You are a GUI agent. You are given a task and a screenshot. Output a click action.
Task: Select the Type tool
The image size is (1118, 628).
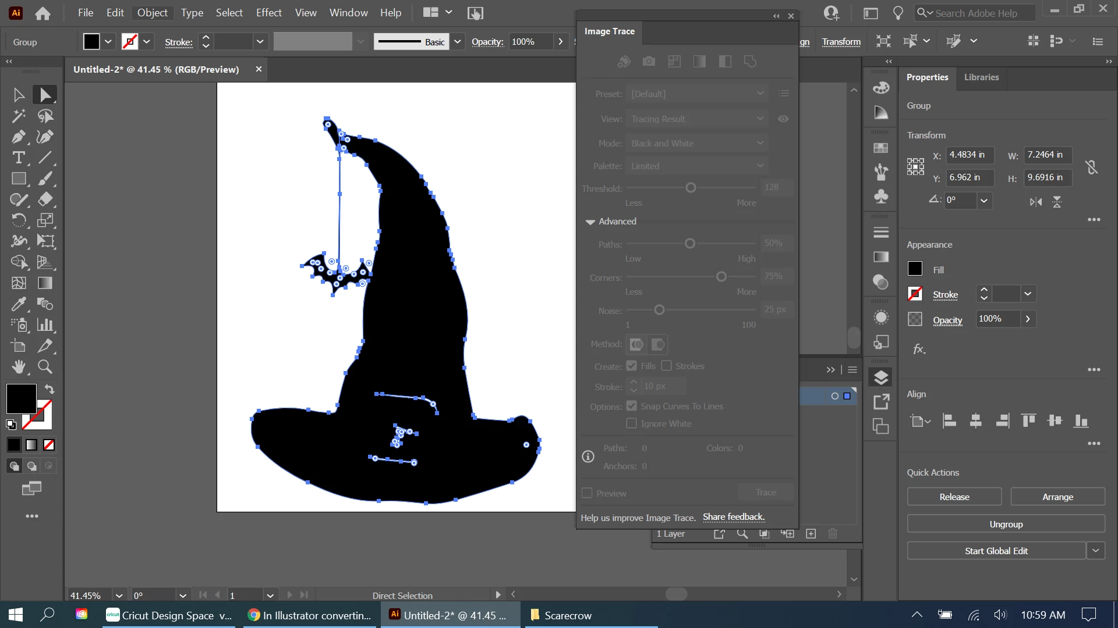[x=18, y=158]
